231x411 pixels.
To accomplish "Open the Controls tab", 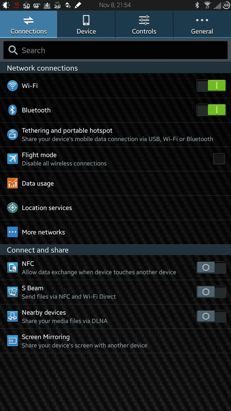I will (144, 24).
